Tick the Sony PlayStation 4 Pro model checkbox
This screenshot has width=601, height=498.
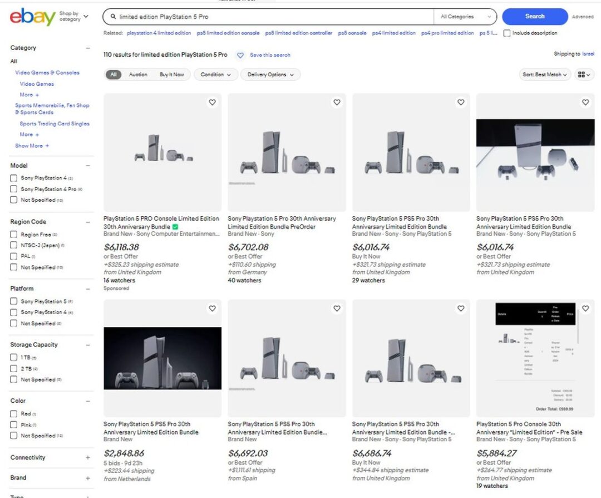tap(14, 189)
